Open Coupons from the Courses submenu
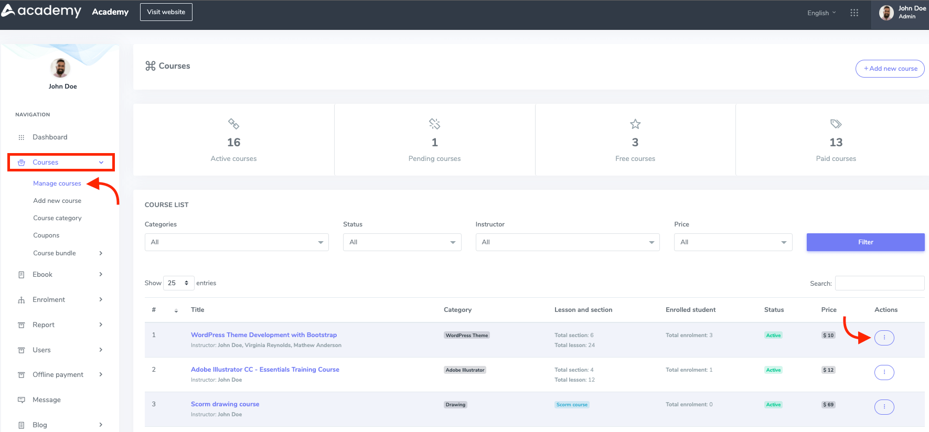Screen dimensions: 929x432 46,235
